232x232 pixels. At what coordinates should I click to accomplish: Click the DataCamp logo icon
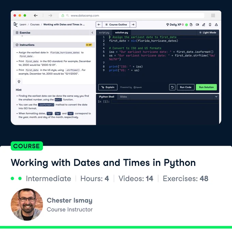[16, 25]
